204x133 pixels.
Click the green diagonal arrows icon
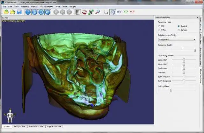pyautogui.click(x=91, y=12)
